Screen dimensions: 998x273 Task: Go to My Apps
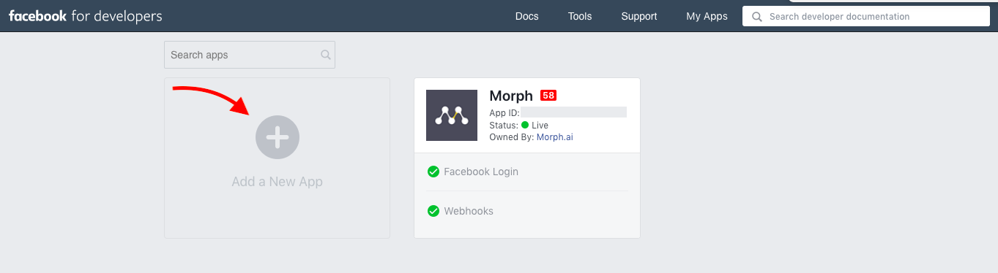(707, 16)
